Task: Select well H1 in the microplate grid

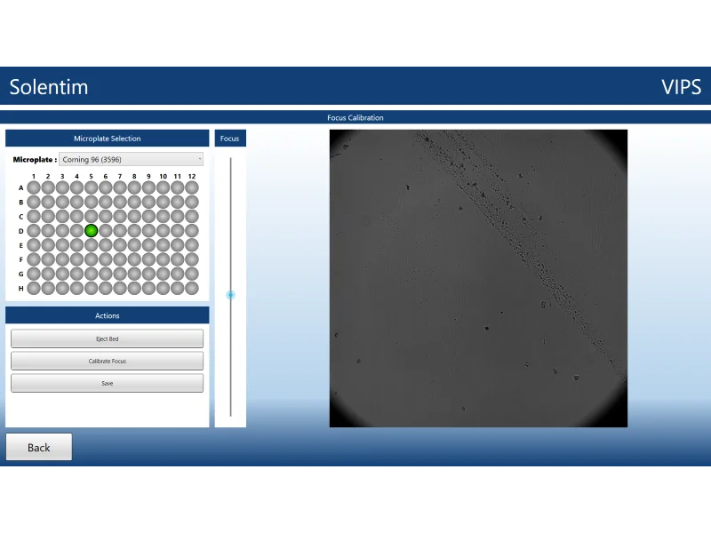Action: (34, 288)
